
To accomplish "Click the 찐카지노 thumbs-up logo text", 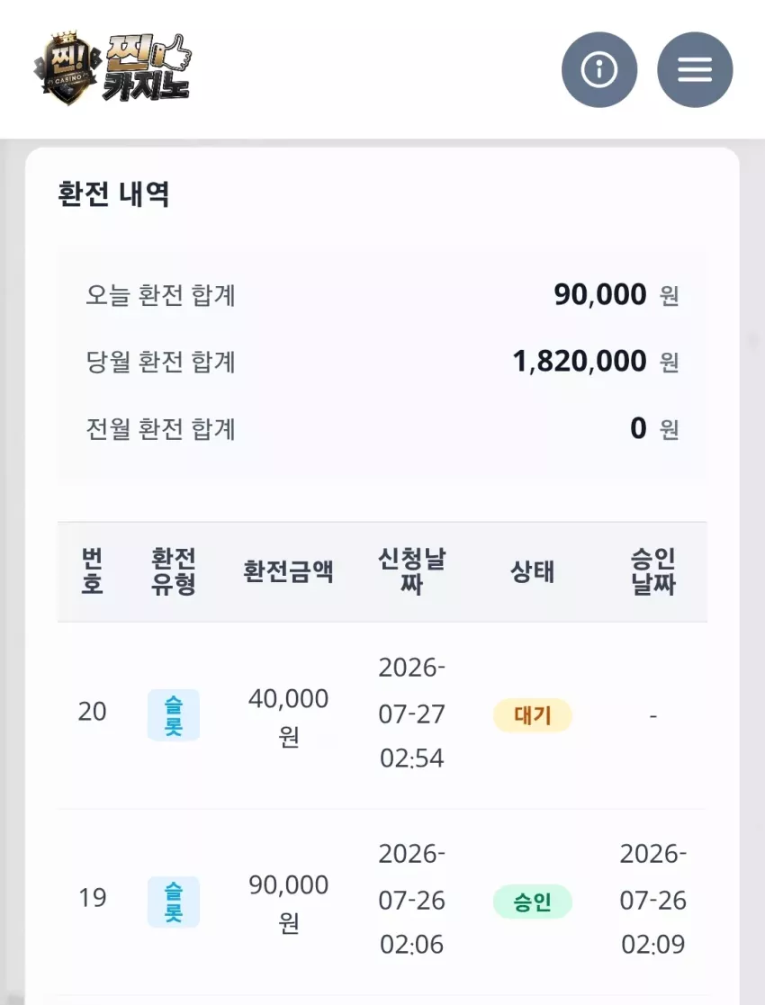I will coord(147,68).
